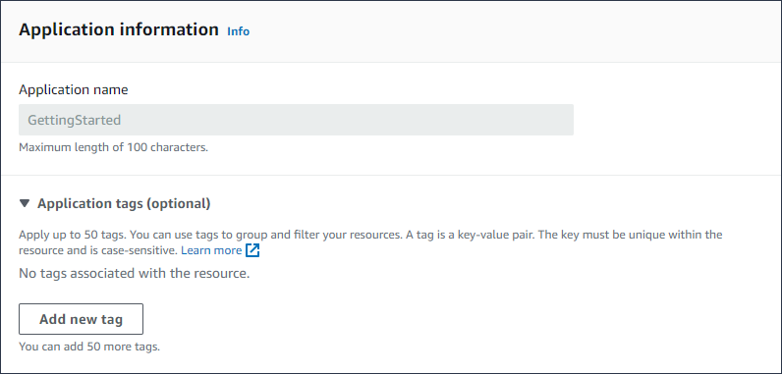
Task: Click the Learn more link about tags
Action: pyautogui.click(x=211, y=250)
